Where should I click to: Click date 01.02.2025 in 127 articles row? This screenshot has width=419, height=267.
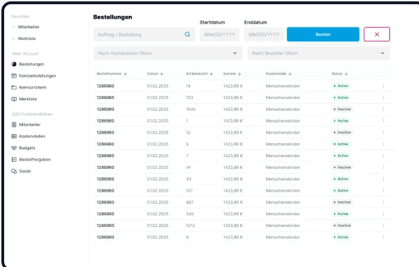point(158,190)
